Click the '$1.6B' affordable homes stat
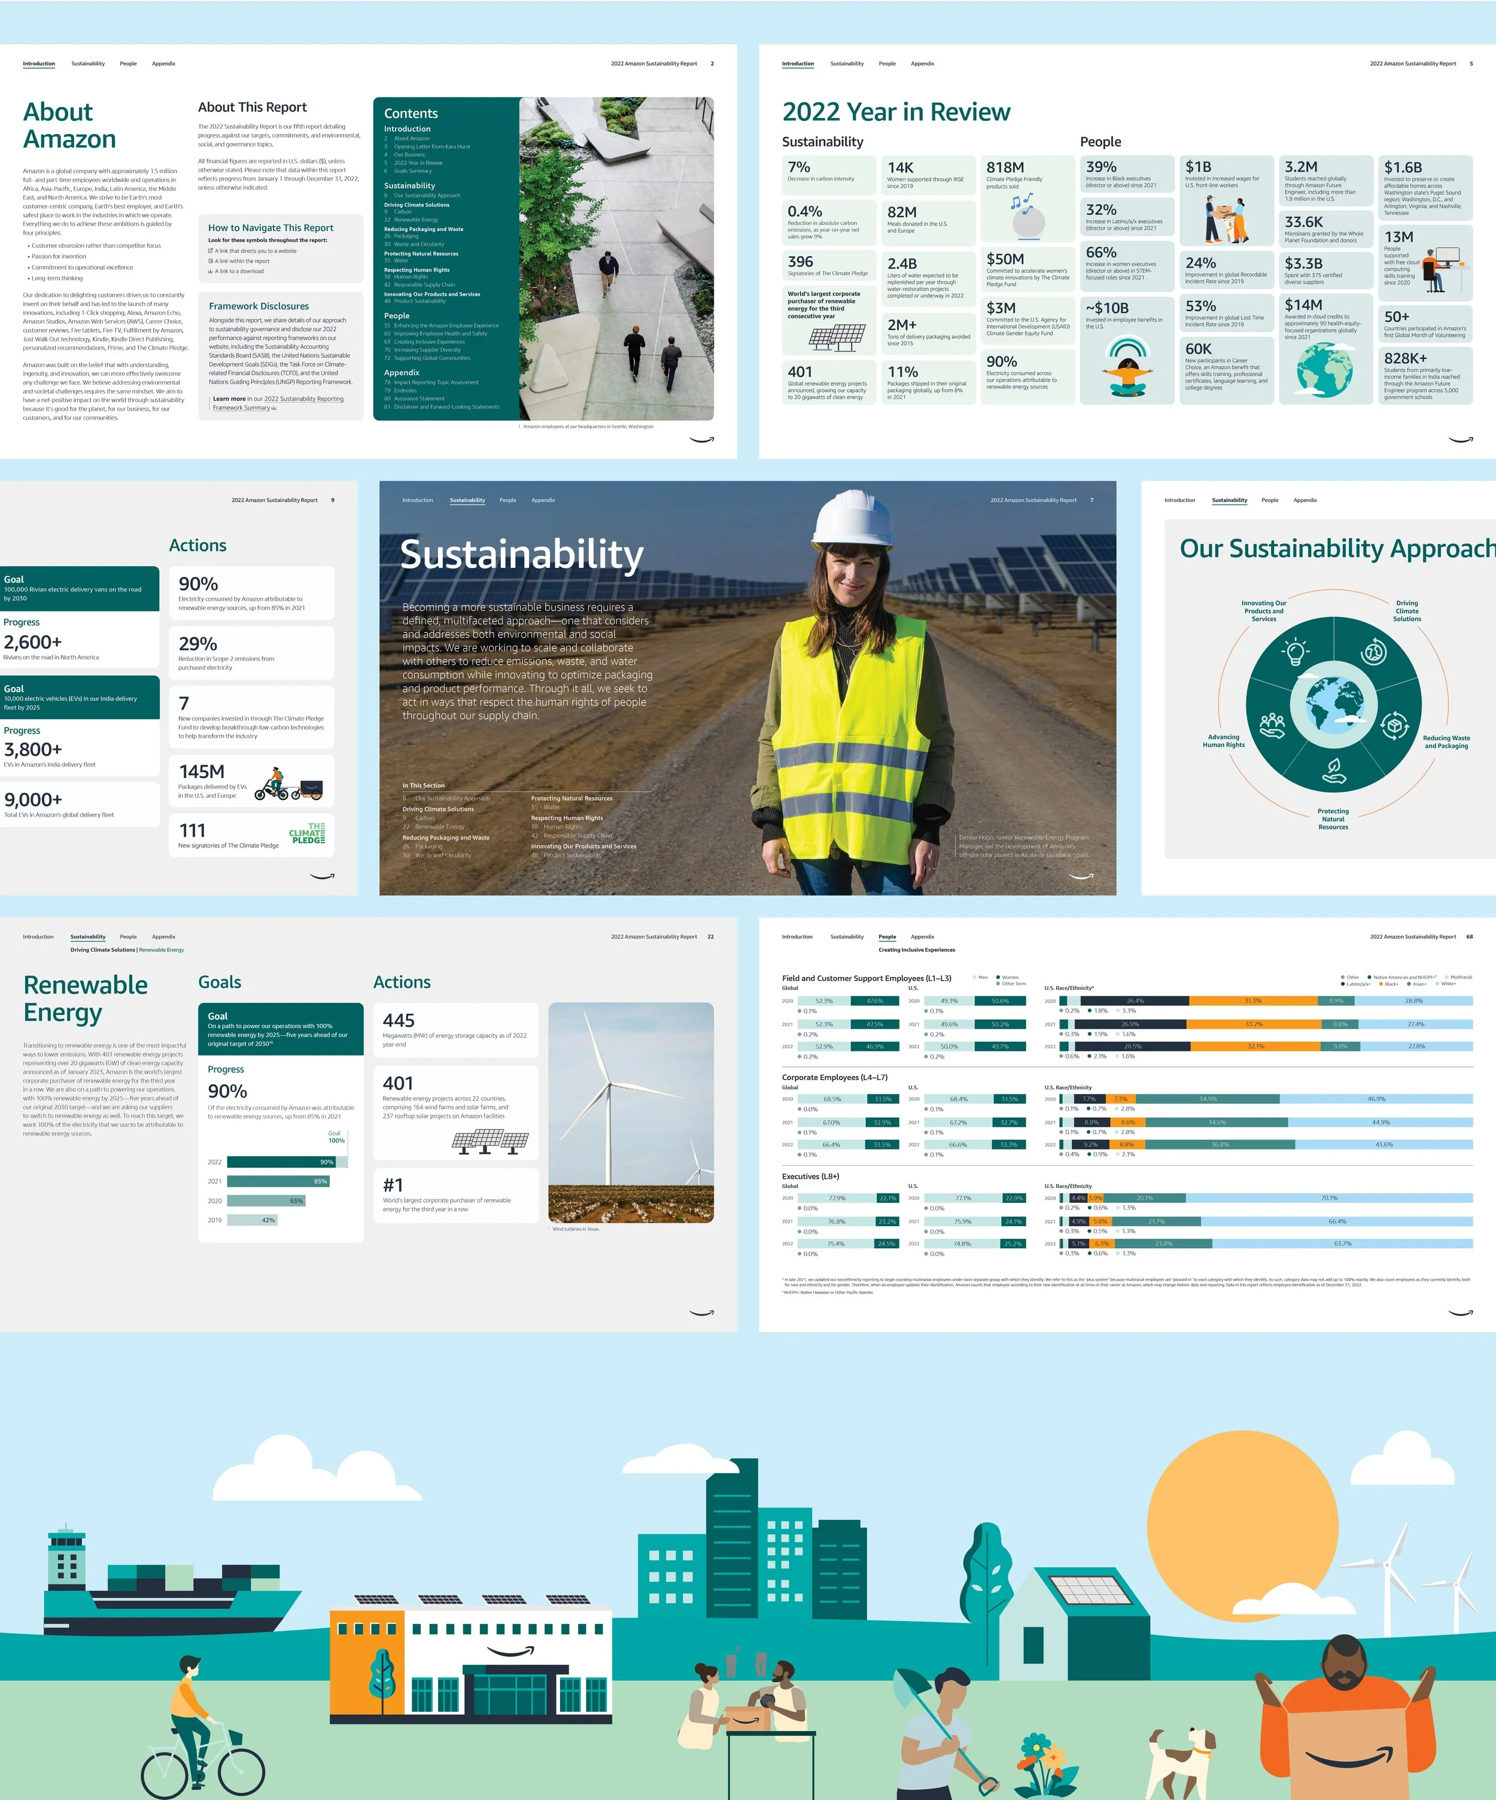Screen dimensions: 1496x1800 click(x=1426, y=188)
